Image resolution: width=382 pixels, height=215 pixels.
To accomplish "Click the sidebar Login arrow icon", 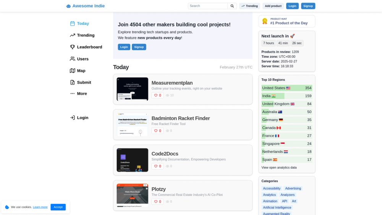I will (72, 118).
